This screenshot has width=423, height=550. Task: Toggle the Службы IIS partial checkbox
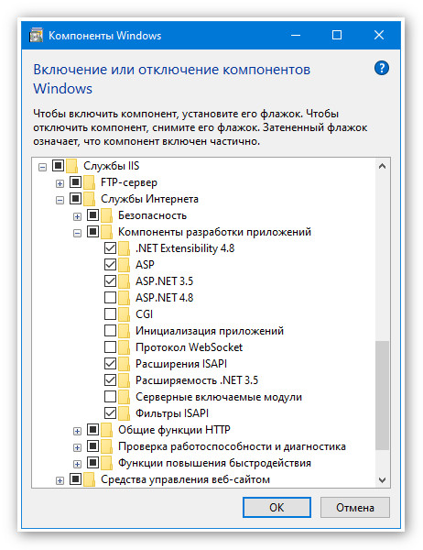[59, 165]
